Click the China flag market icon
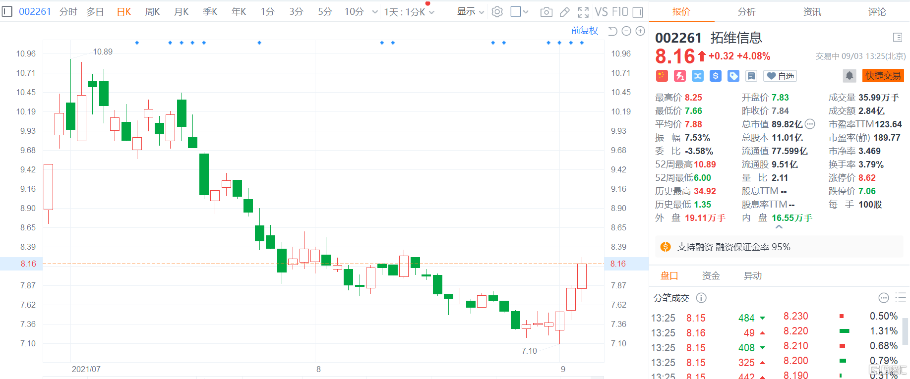 (x=662, y=76)
